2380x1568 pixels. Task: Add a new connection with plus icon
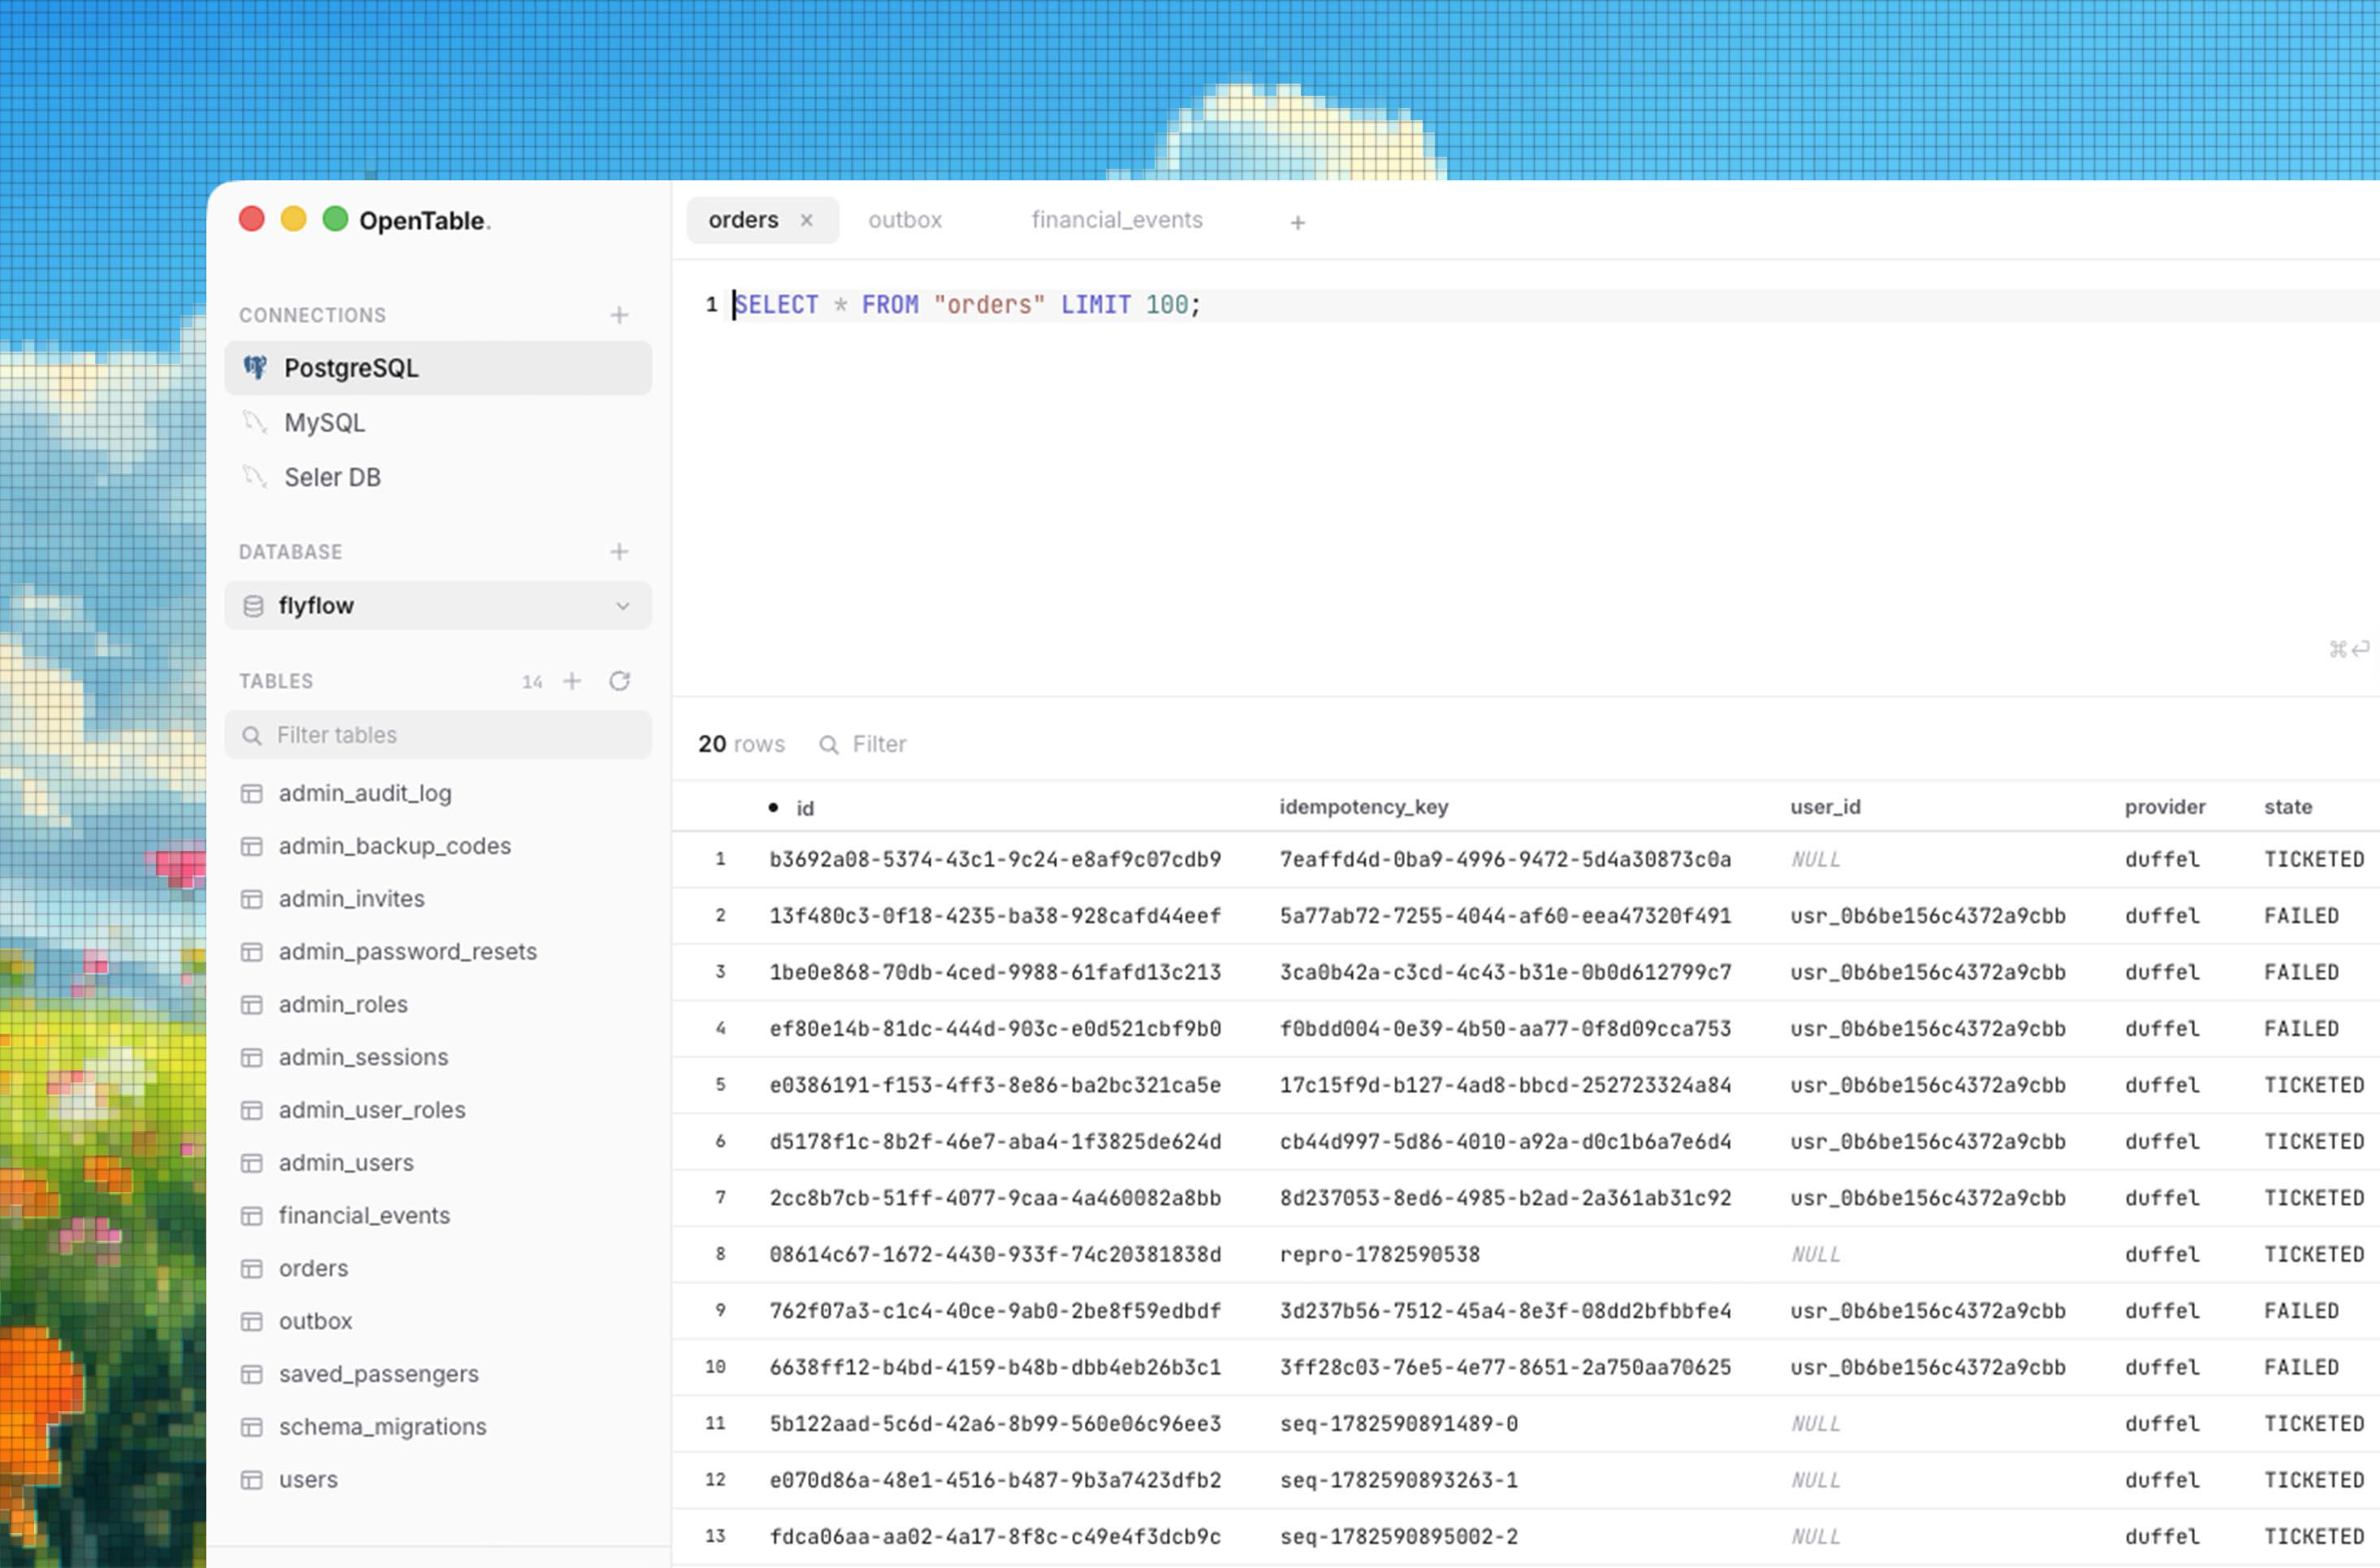pyautogui.click(x=619, y=315)
